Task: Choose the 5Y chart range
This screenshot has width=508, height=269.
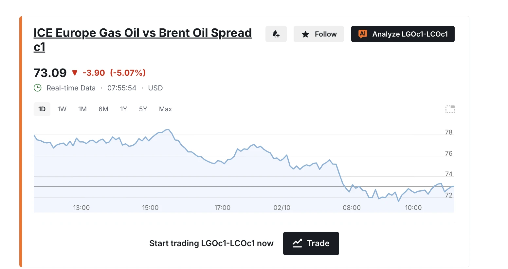Action: click(x=143, y=109)
